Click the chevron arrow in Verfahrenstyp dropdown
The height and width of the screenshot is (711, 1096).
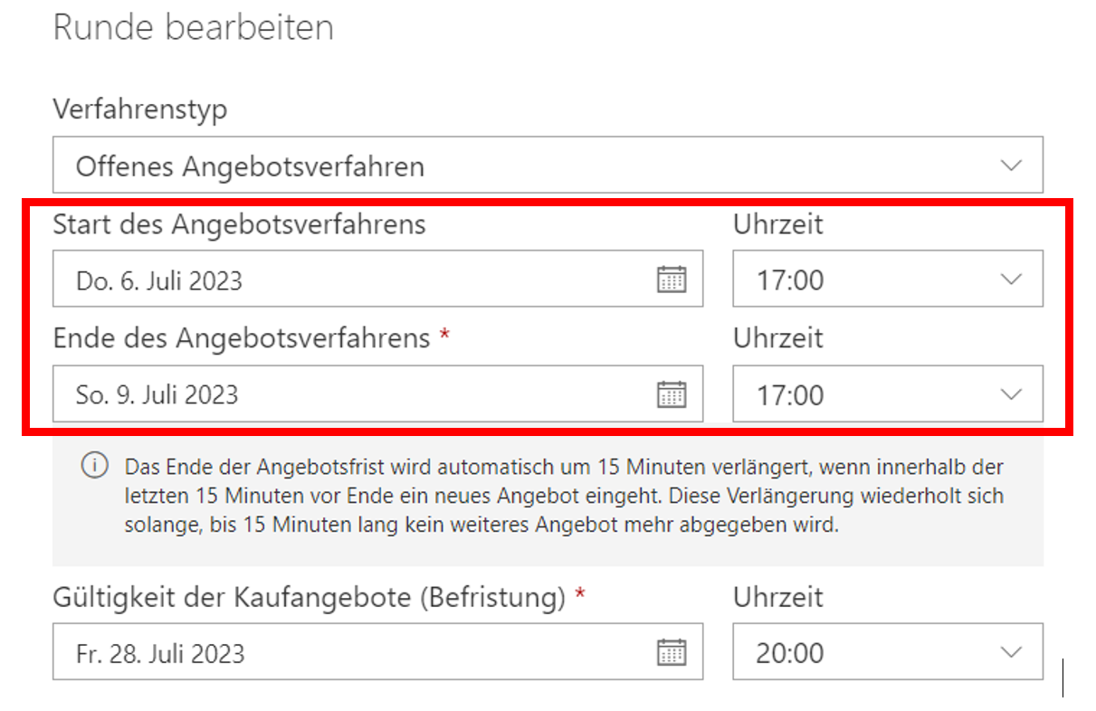[1010, 166]
